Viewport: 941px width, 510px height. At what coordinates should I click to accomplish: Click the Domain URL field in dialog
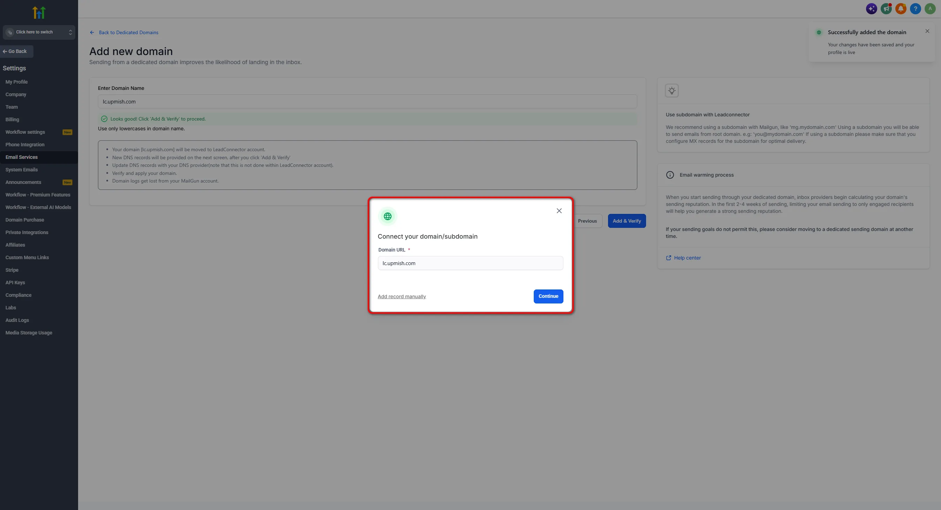click(470, 263)
